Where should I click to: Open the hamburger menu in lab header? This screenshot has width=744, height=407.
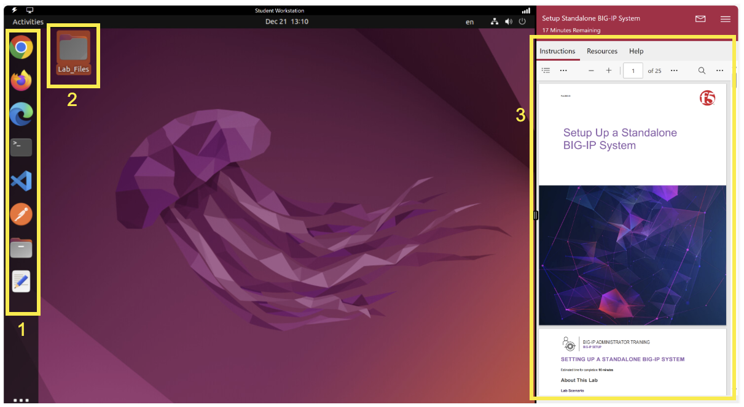point(726,19)
